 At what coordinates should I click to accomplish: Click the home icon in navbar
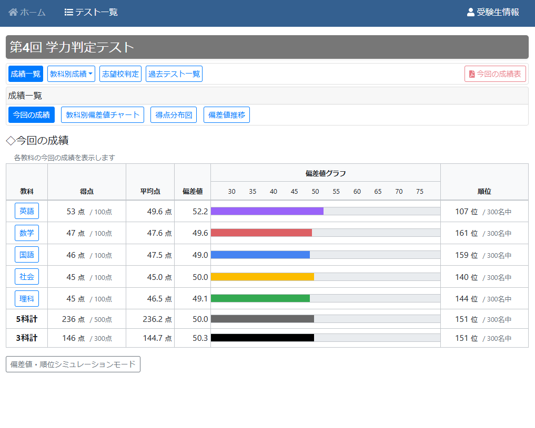coord(13,12)
